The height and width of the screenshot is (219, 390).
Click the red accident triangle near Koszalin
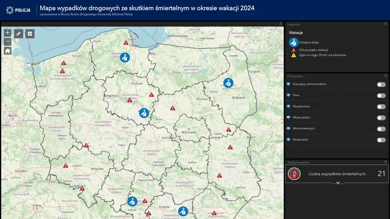[63, 63]
